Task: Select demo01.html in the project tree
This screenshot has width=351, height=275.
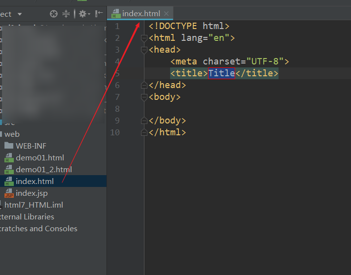Action: point(40,158)
